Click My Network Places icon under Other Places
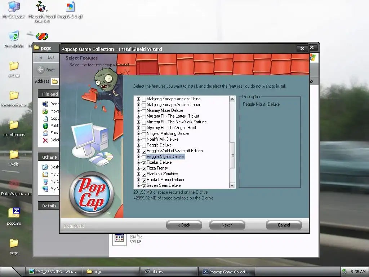The width and height of the screenshot is (369, 277). tap(45, 189)
